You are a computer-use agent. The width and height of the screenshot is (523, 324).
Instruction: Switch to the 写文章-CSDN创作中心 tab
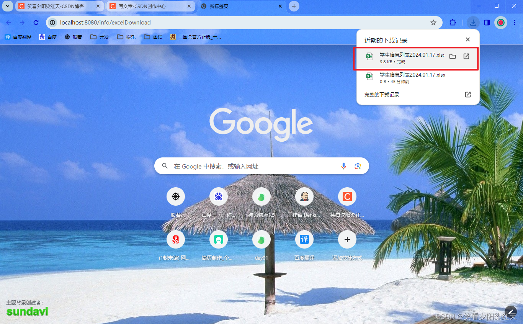[150, 6]
